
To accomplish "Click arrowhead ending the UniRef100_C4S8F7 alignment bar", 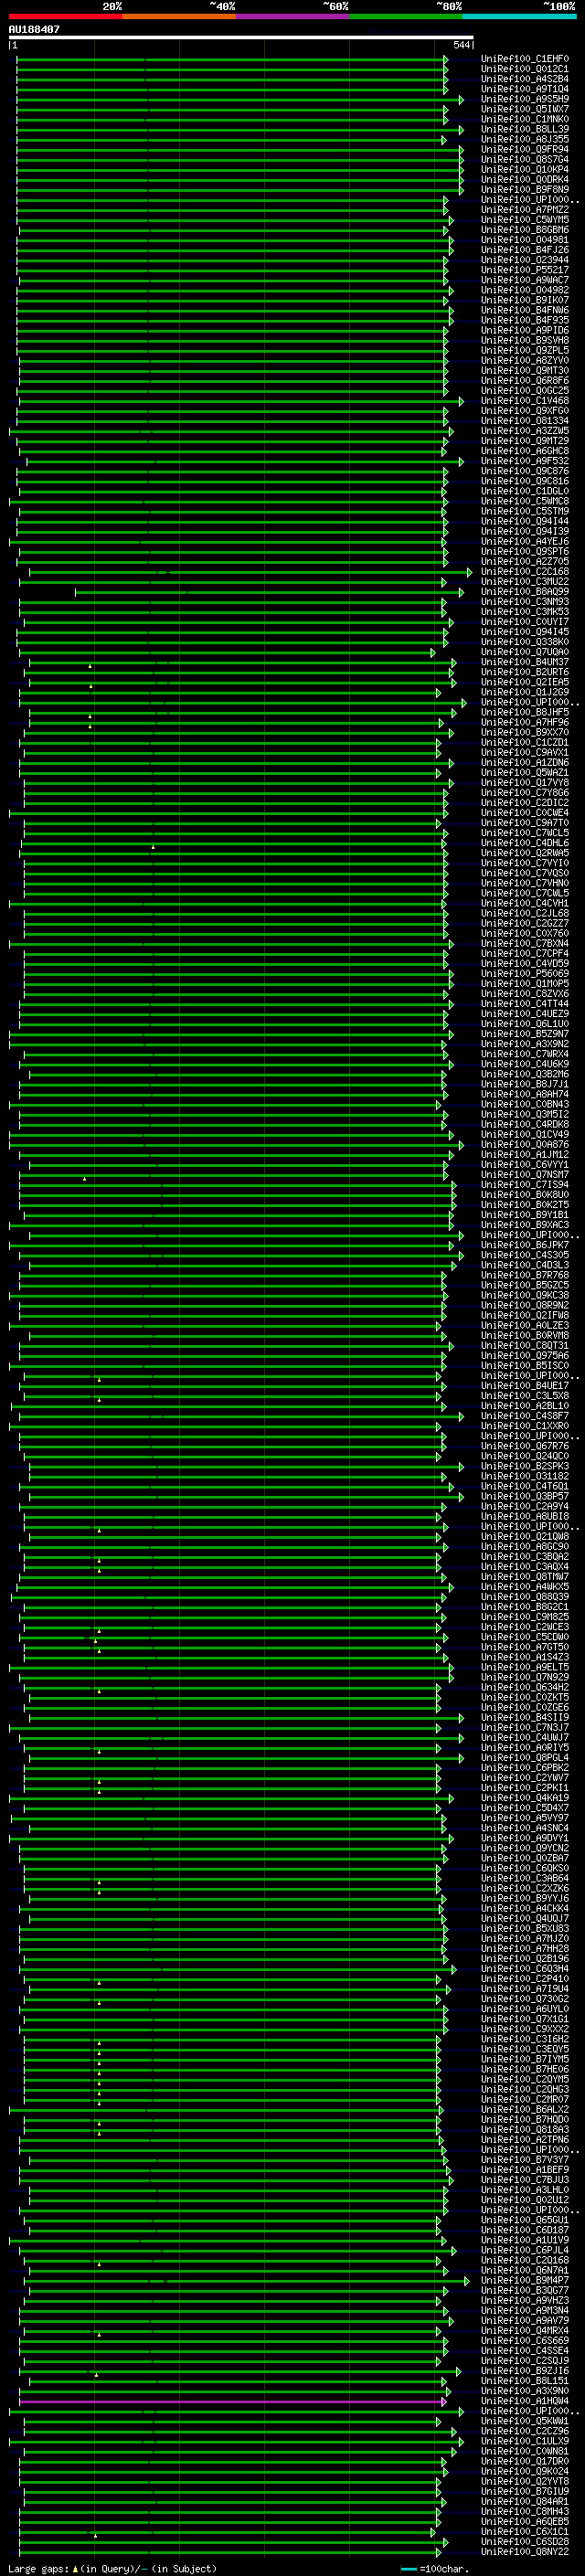I will point(461,1416).
